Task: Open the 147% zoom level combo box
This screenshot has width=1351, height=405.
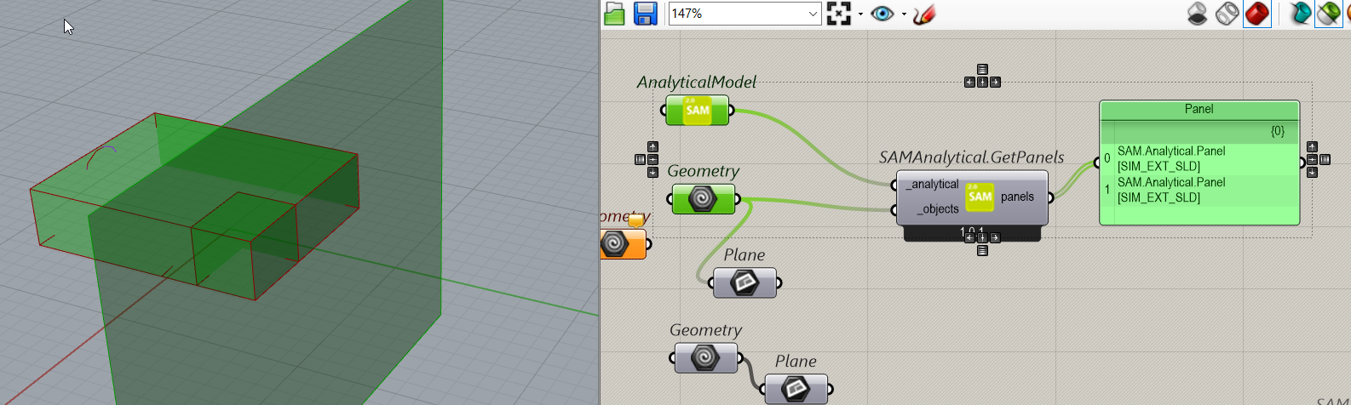Action: pyautogui.click(x=744, y=14)
